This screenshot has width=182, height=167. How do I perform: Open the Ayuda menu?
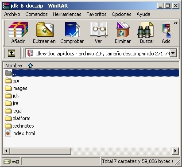point(143,14)
